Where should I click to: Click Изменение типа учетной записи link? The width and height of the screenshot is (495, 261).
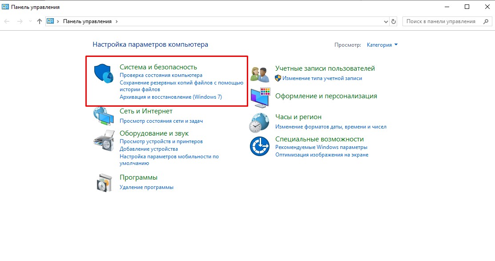(322, 78)
